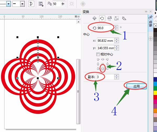This screenshot has height=132, width=157.
Task: Select the Size transform tab
Action: pos(116,18)
